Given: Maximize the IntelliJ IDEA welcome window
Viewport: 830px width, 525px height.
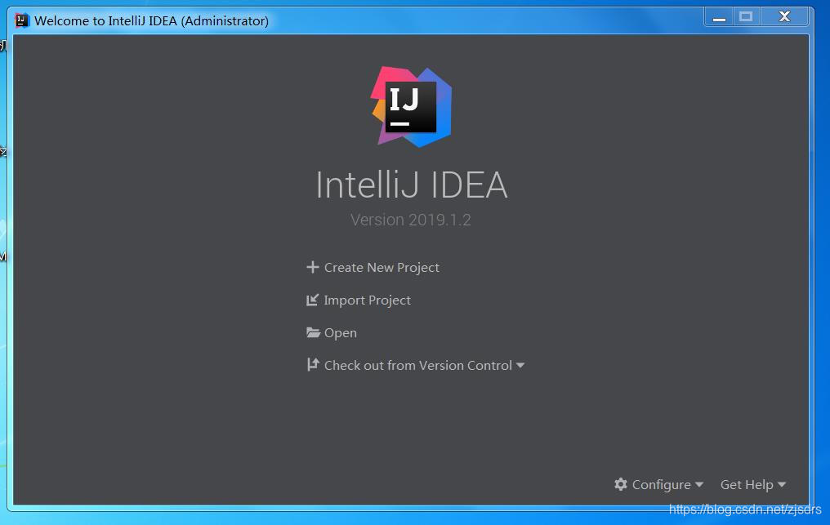Looking at the screenshot, I should [x=747, y=17].
